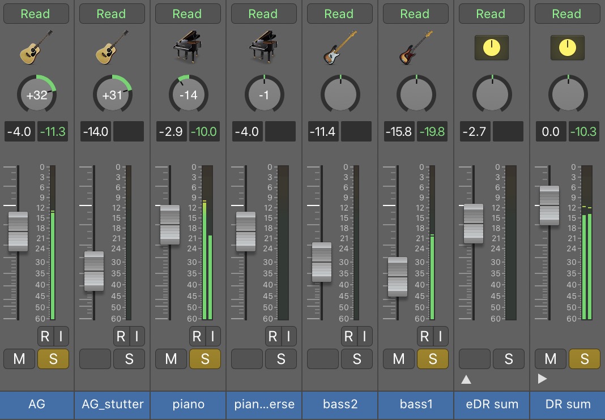
Task: Click the acoustic guitar icon on AG track
Action: [36, 46]
